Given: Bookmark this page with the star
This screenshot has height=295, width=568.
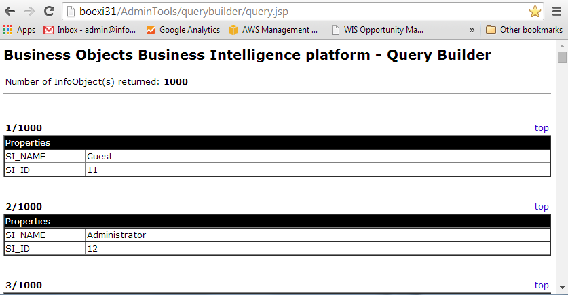Looking at the screenshot, I should [535, 12].
